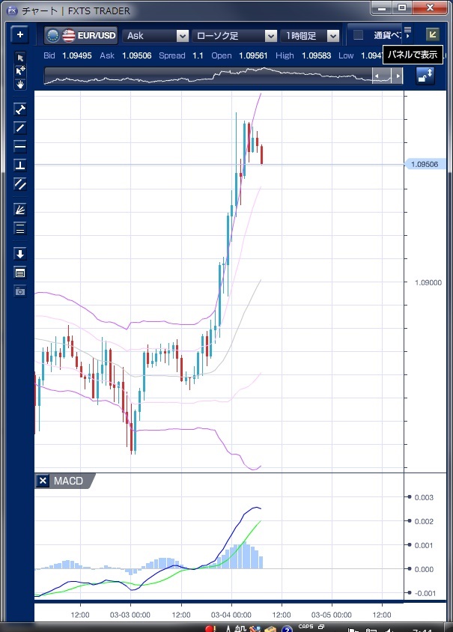Click the 1.09506 current price label
Screen dimensions: 453x632
424,164
